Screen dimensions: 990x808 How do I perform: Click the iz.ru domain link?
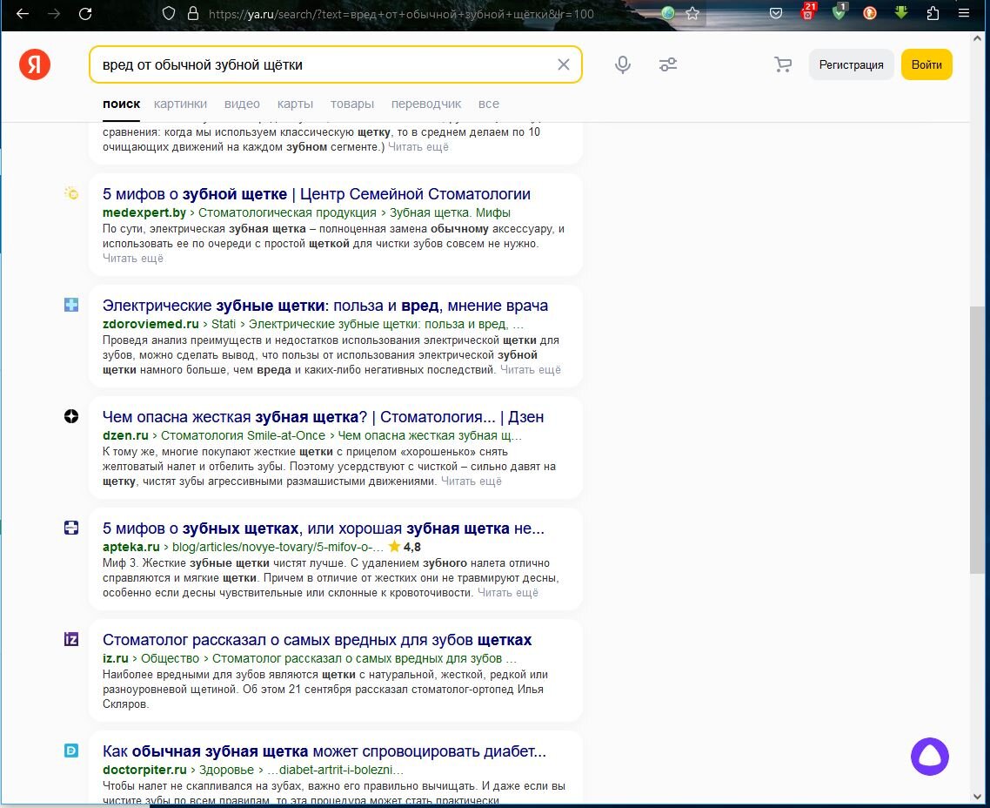tap(115, 658)
